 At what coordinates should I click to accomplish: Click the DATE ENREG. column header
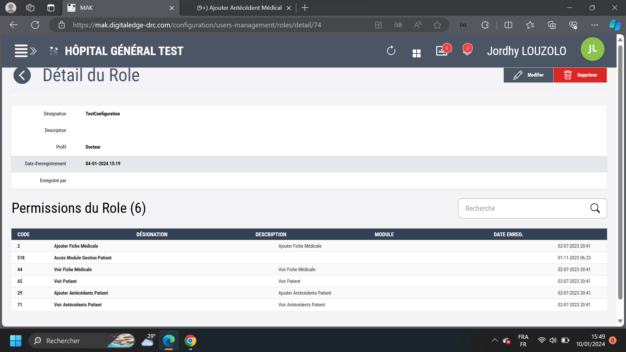508,234
